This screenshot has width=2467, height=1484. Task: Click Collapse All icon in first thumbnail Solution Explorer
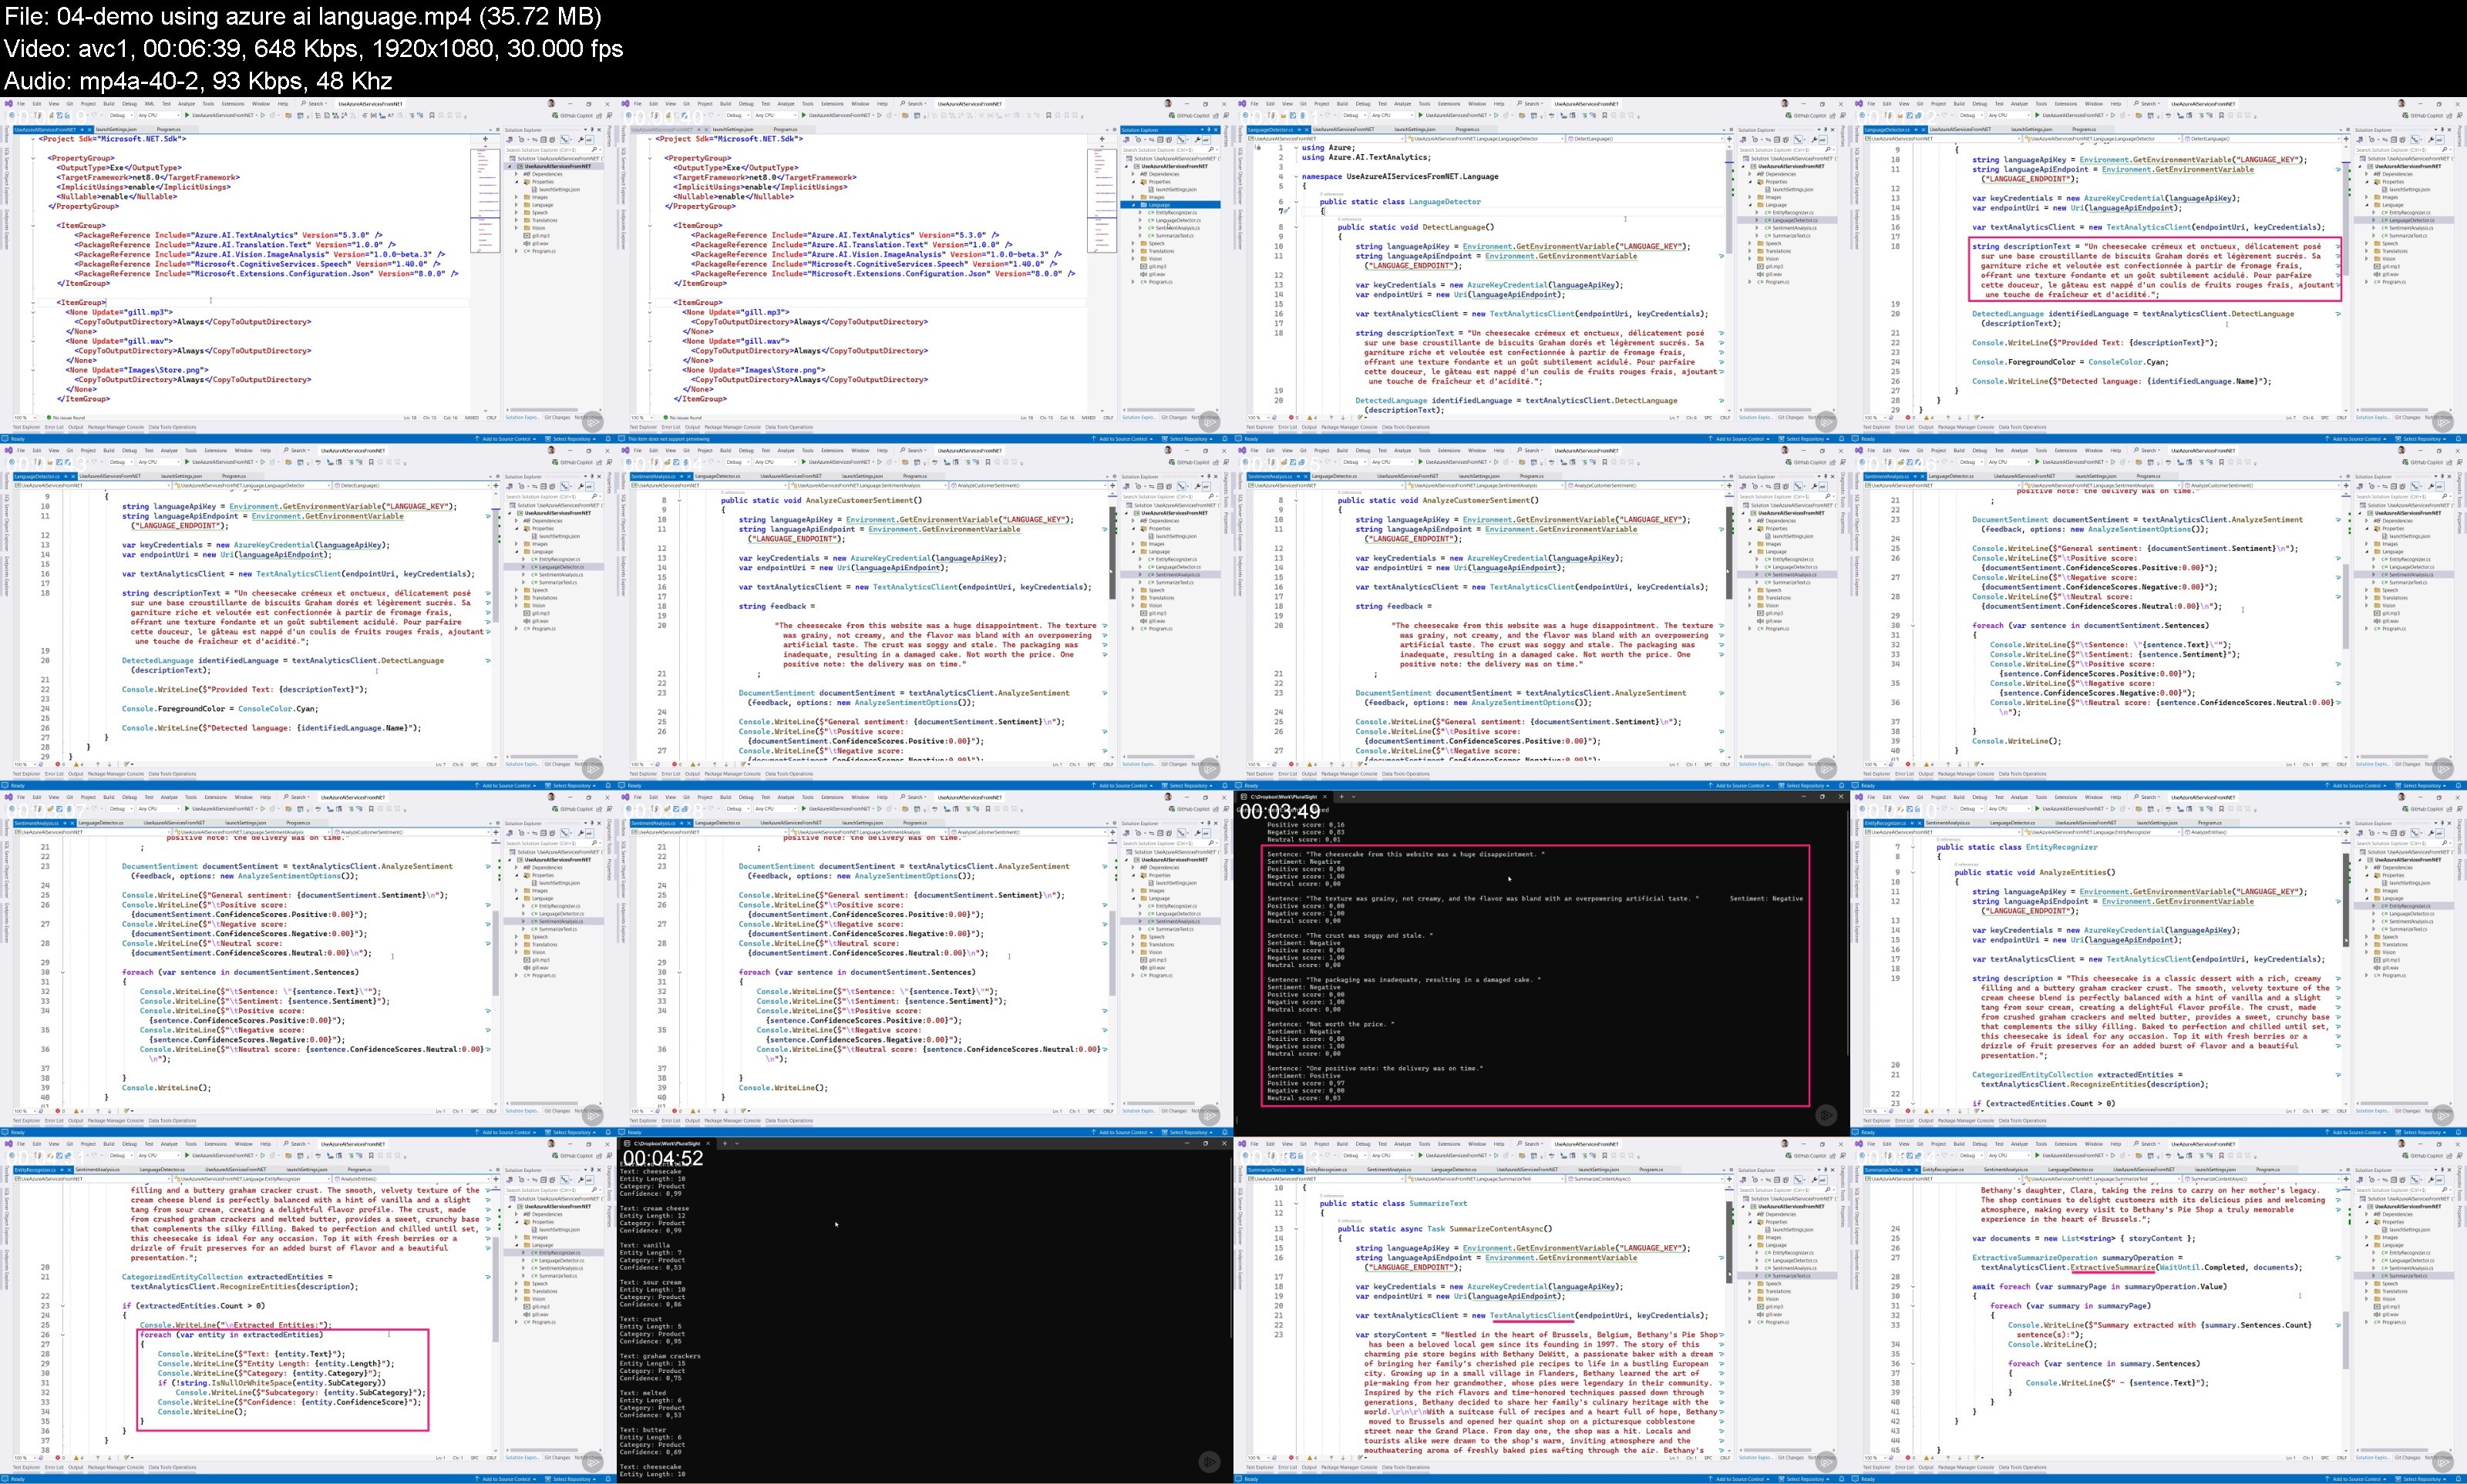pyautogui.click(x=544, y=140)
